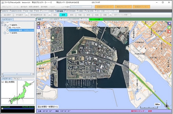
Task: Open the ベクトル読込(編集用) tab
Action: click(52, 19)
